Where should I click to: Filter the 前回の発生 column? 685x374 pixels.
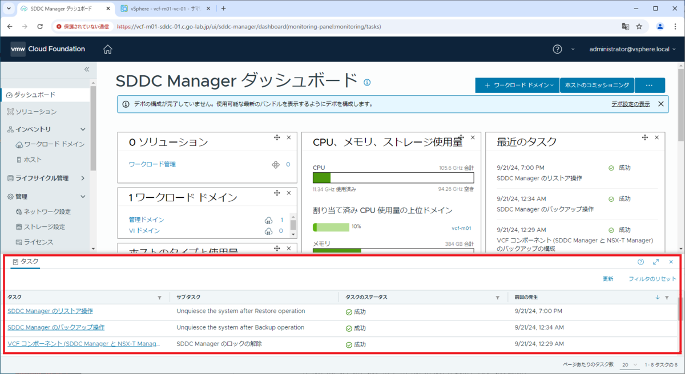click(x=667, y=298)
